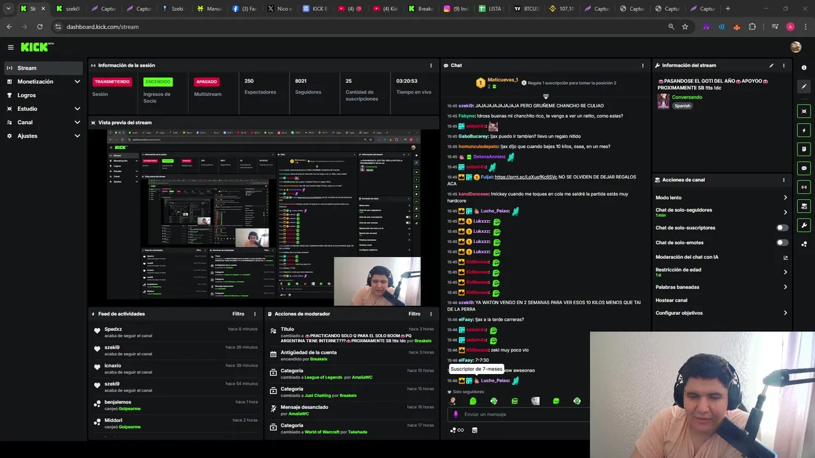This screenshot has width=815, height=458.
Task: Toggle Chat de solo-suscriptores switch
Action: [x=782, y=228]
